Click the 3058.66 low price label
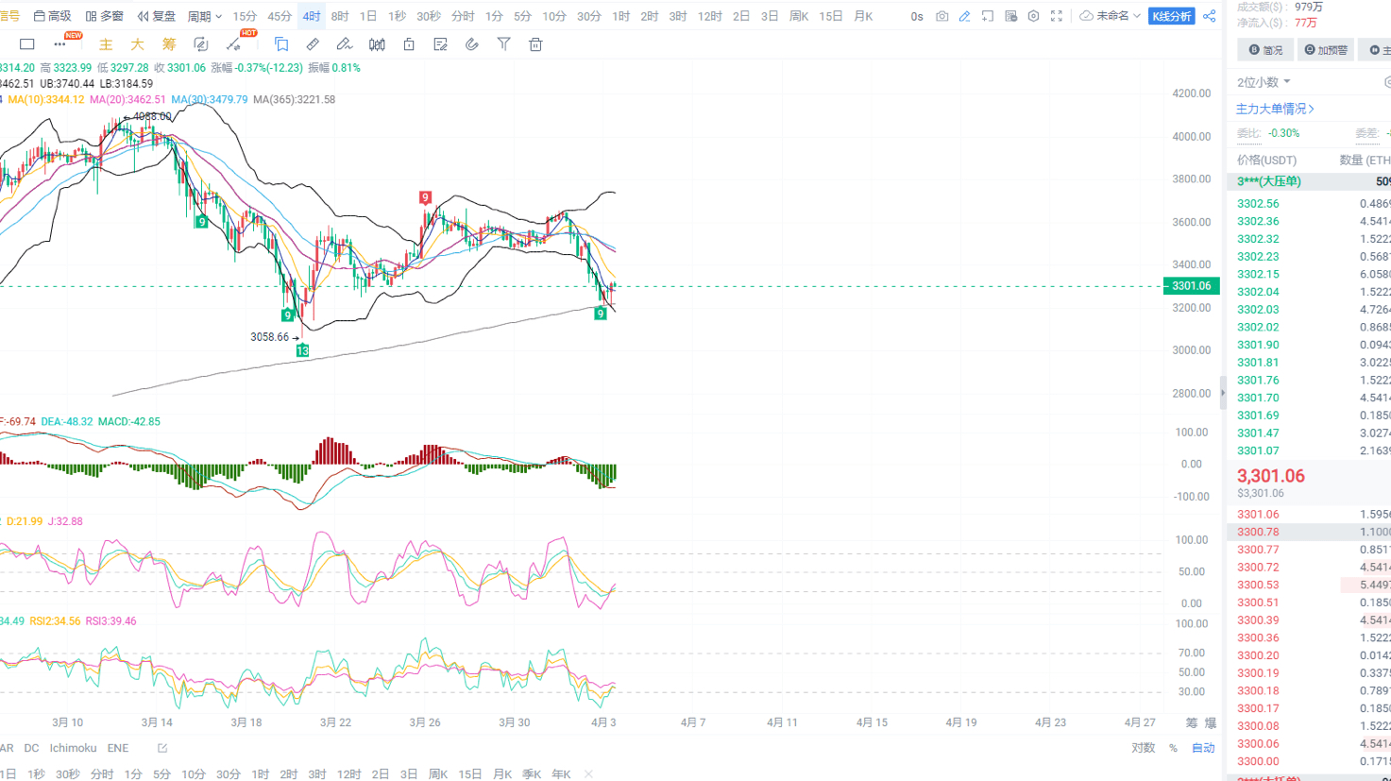The height and width of the screenshot is (781, 1391). tap(269, 337)
